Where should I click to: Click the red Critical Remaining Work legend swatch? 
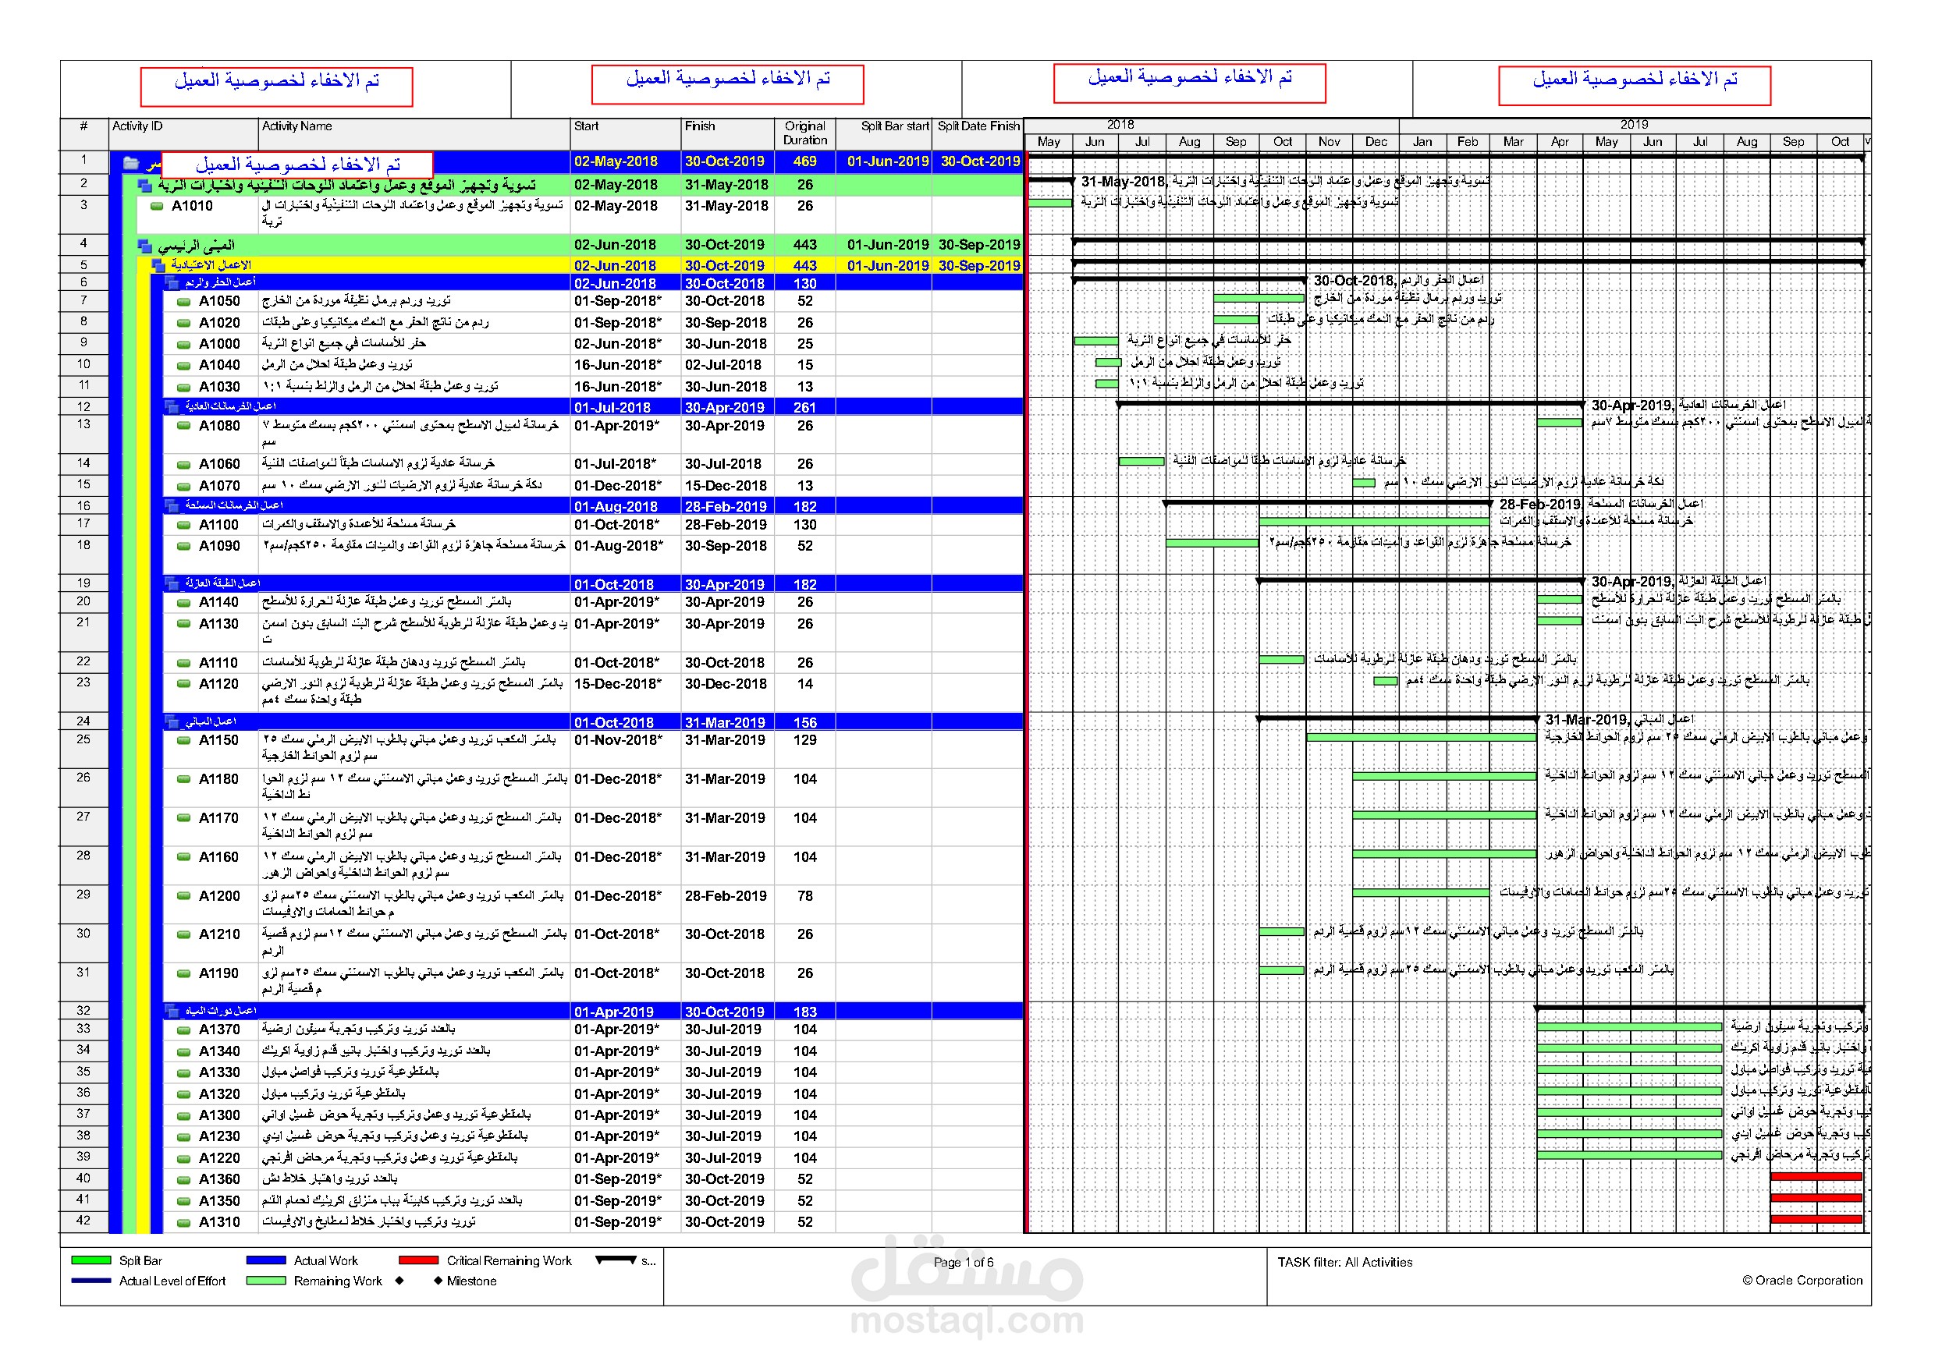point(418,1261)
